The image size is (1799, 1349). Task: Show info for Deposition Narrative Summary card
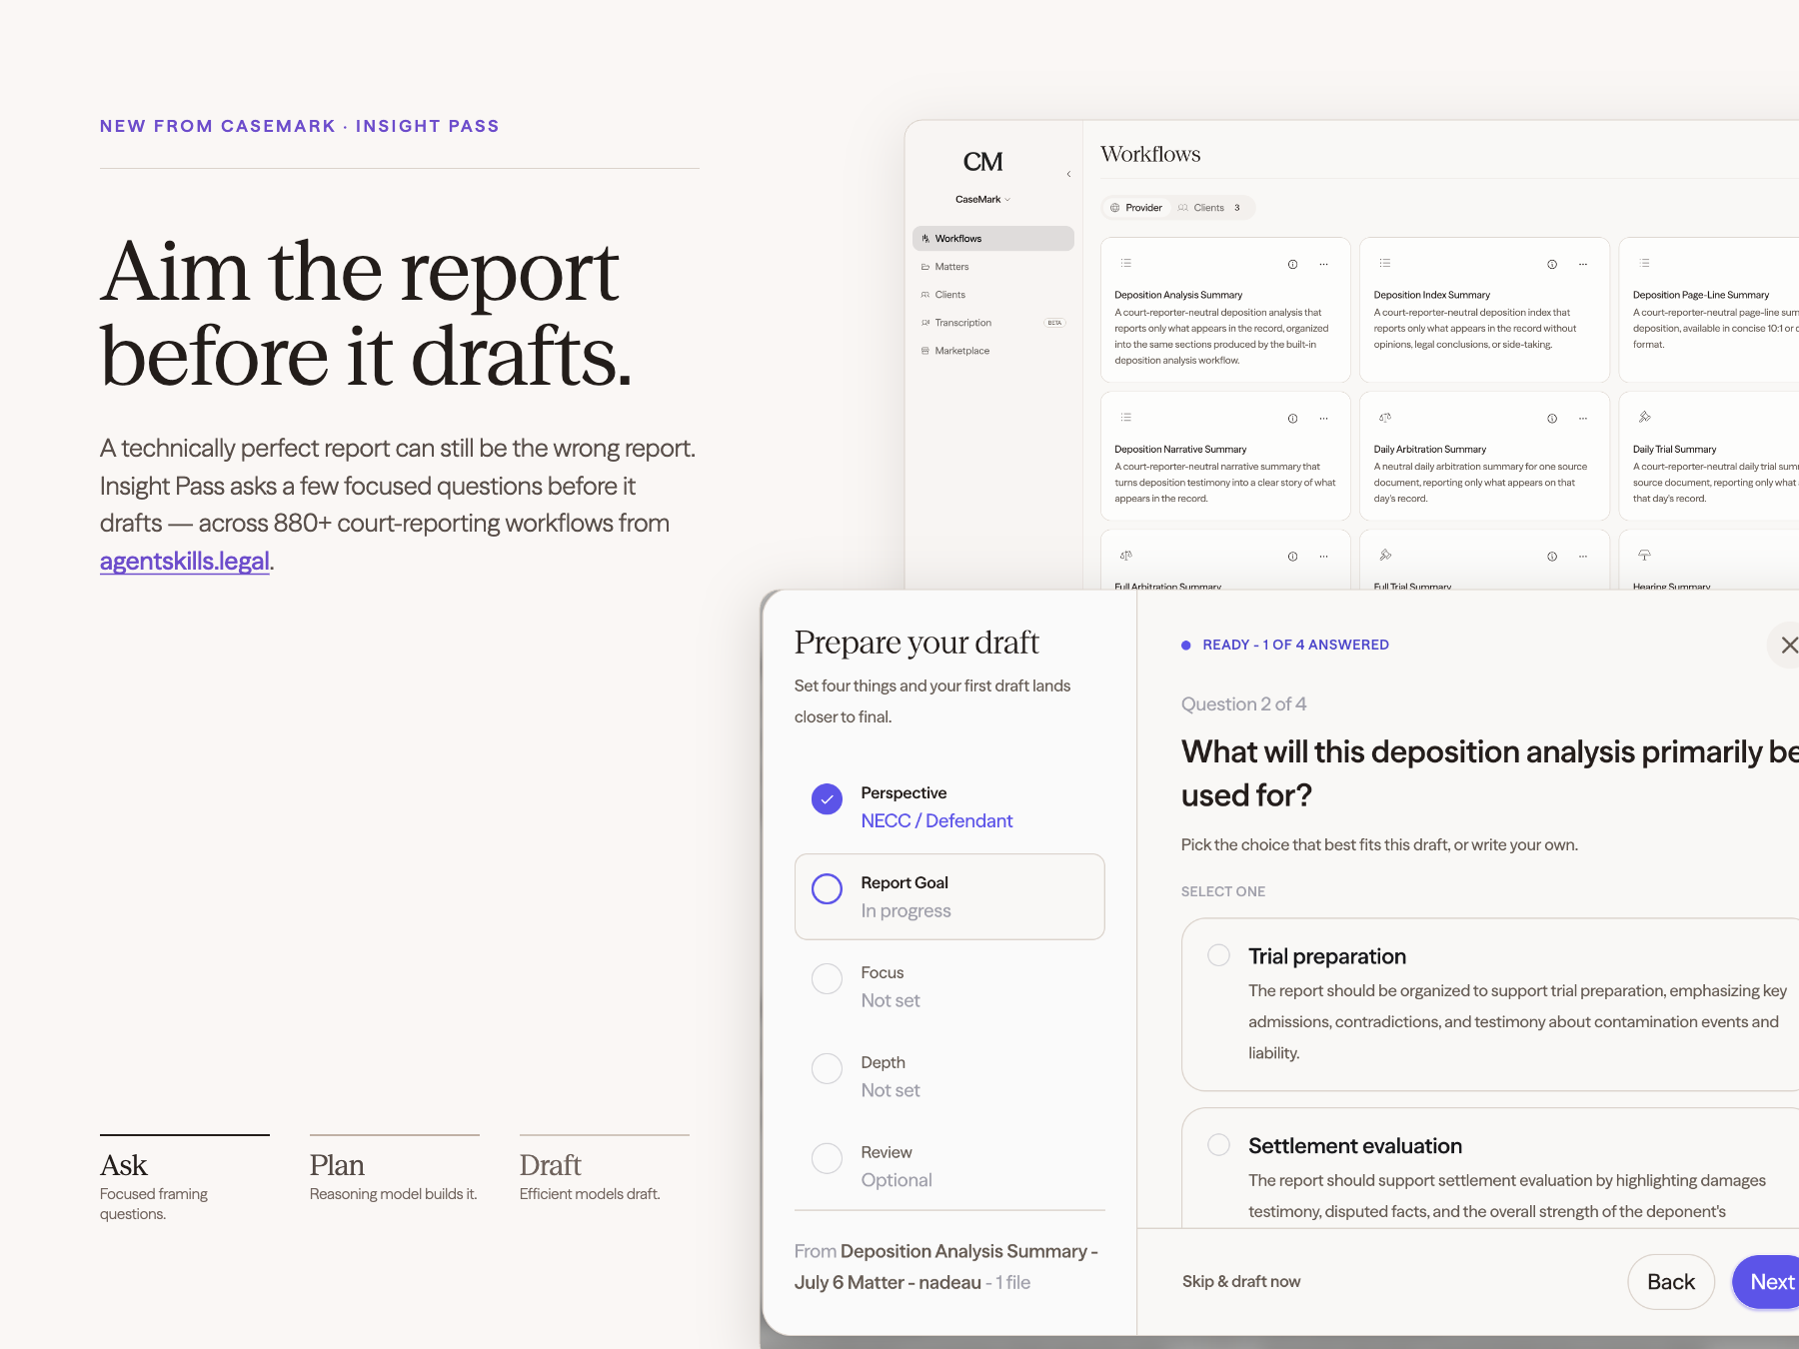point(1292,418)
